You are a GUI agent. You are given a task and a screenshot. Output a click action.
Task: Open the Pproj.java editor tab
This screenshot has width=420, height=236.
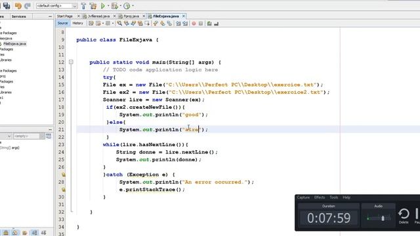(131, 16)
